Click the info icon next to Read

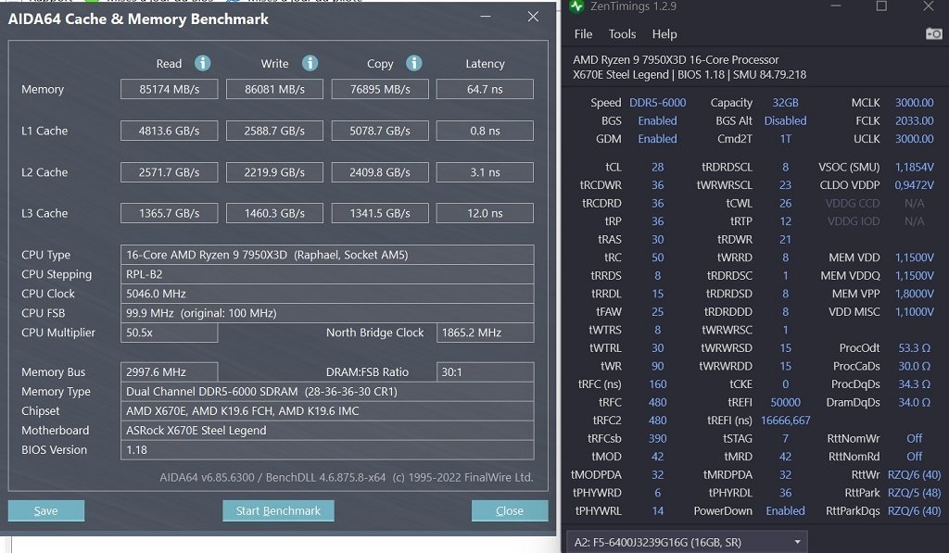[x=202, y=63]
